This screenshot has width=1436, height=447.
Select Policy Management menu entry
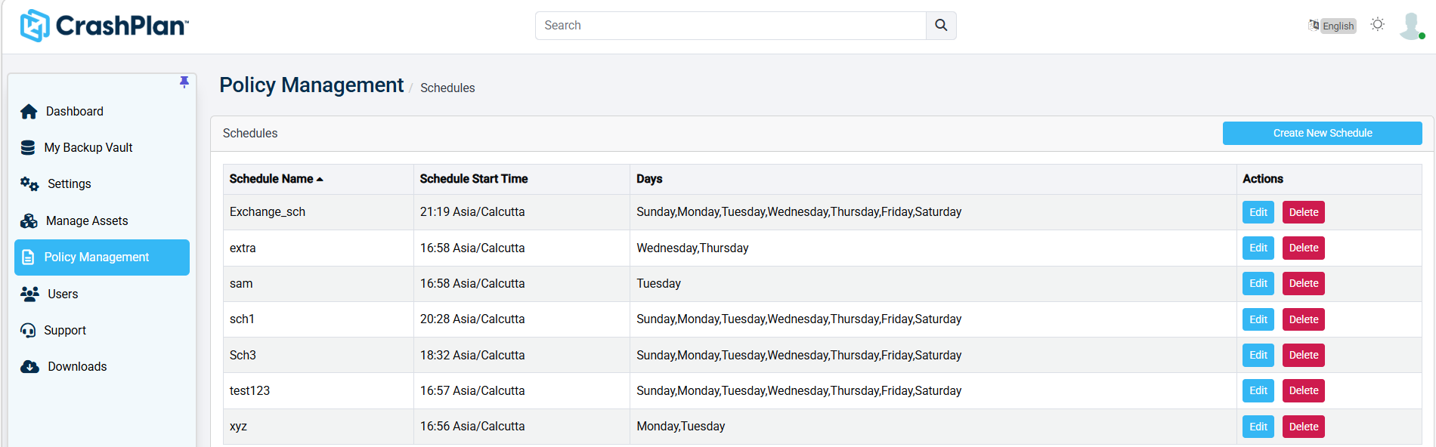point(102,257)
